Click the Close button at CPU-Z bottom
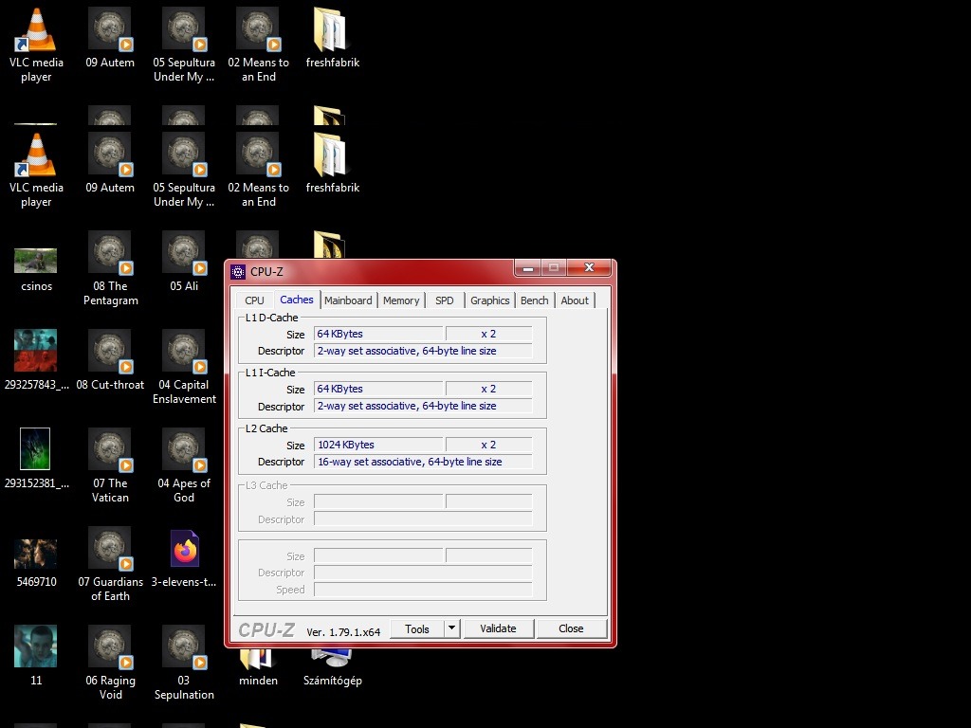The height and width of the screenshot is (728, 971). [x=571, y=629]
